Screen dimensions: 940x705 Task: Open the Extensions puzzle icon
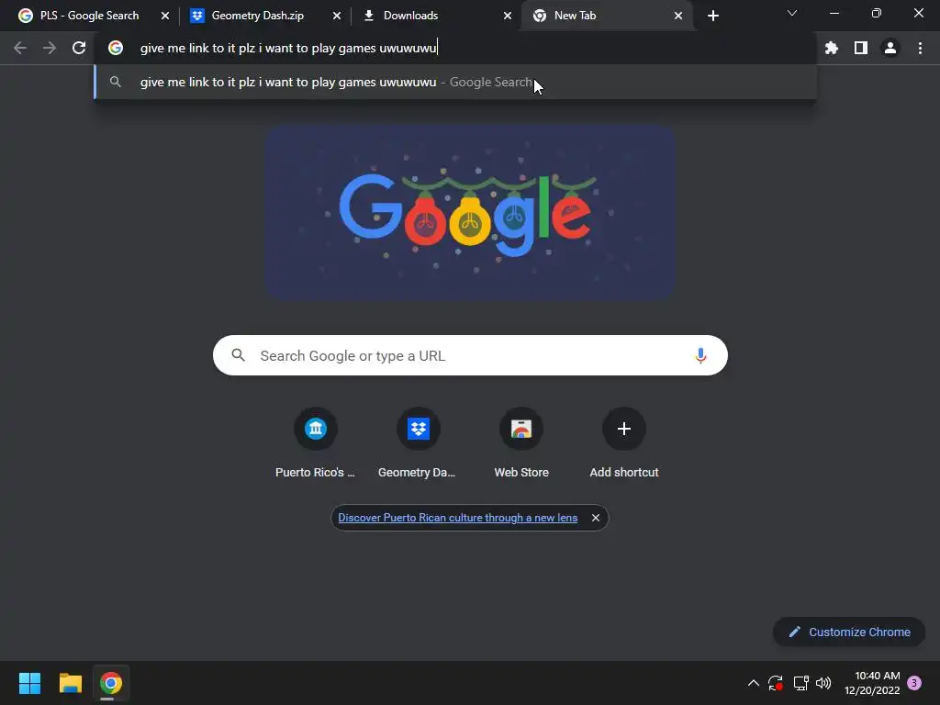[x=832, y=48]
